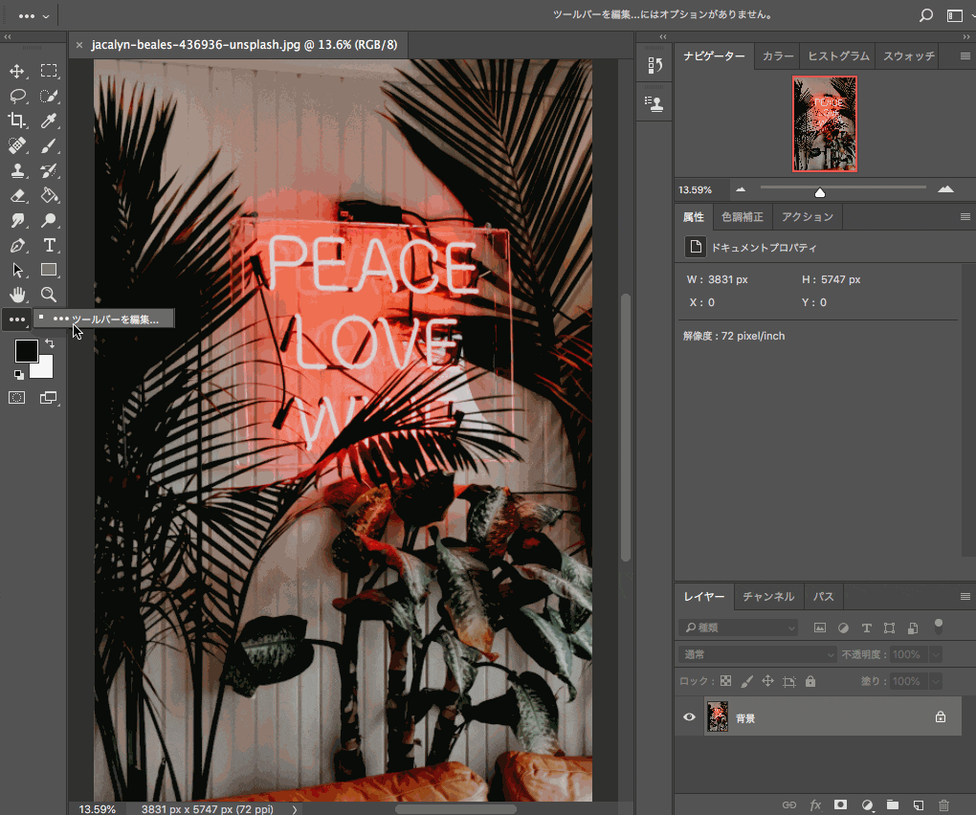Open the search magnifier in the top bar
Screen dimensions: 976x815
click(x=926, y=15)
